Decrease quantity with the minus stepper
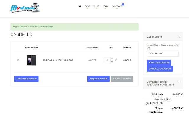This screenshot has height=114, width=189. pyautogui.click(x=112, y=62)
